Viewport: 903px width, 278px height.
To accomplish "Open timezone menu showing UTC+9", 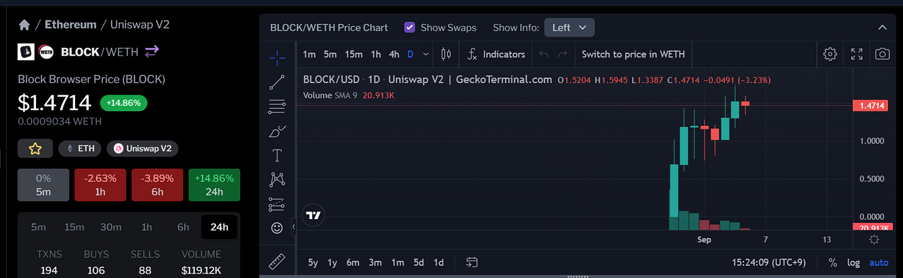I will pyautogui.click(x=768, y=263).
